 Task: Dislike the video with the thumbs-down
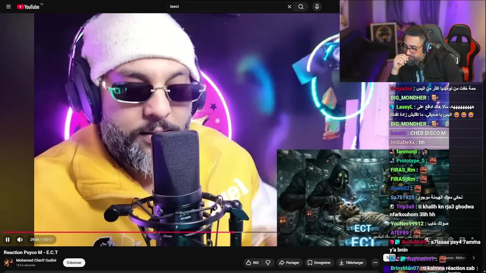[268, 262]
